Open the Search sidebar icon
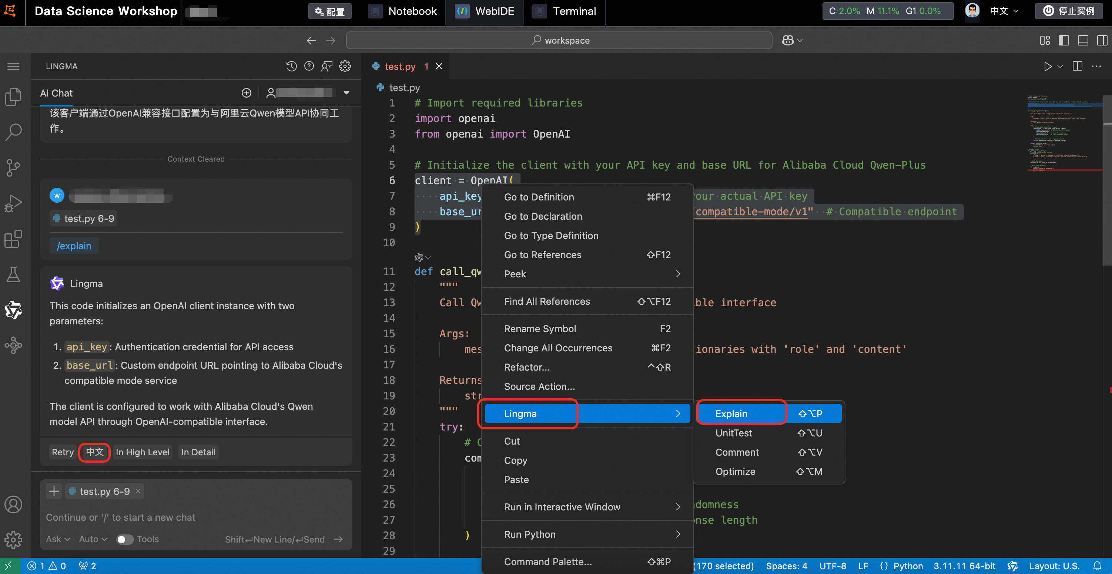The height and width of the screenshot is (574, 1112). click(x=13, y=132)
